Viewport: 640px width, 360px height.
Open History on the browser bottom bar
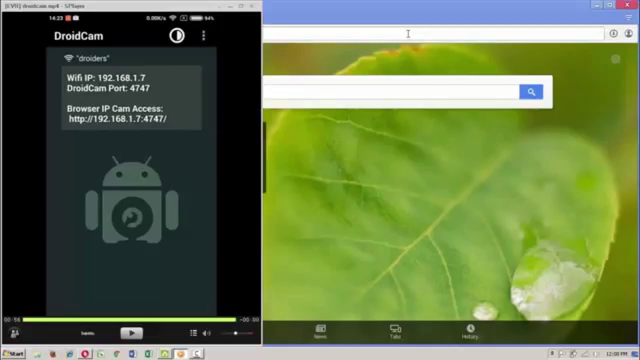(x=470, y=331)
